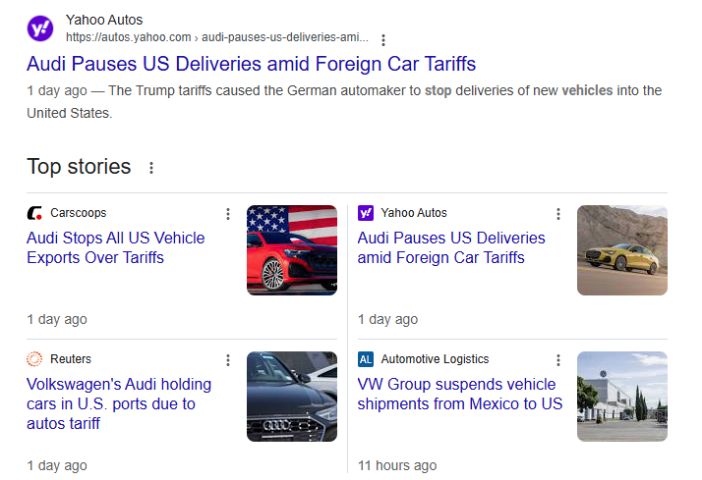Open 'Audi Pauses US Deliveries amid Foreign Car Tariffs' main result
The height and width of the screenshot is (480, 702).
[x=252, y=65]
